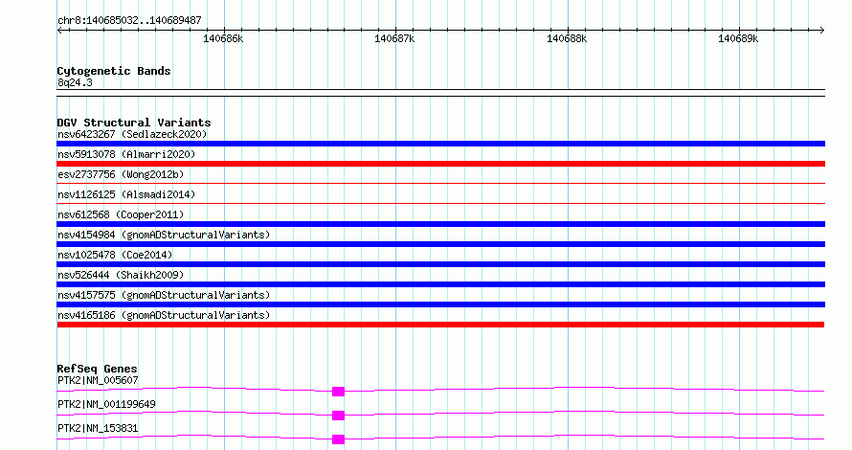The image size is (852, 450).
Task: Click the thin red line under esv2737756
Action: (440, 184)
